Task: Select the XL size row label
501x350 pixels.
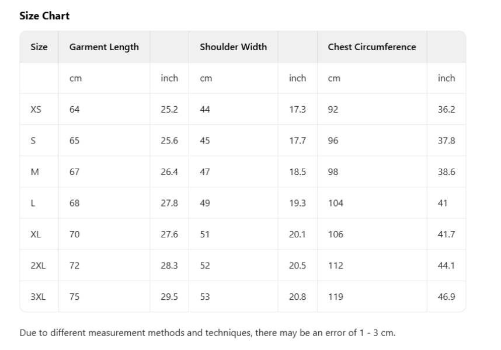Action: point(36,235)
